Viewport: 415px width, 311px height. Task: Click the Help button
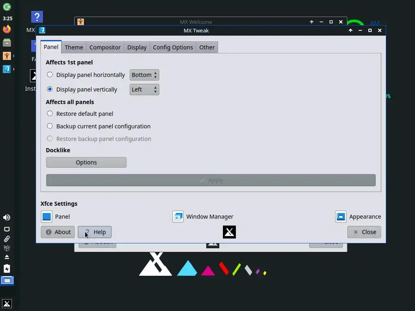pyautogui.click(x=94, y=232)
